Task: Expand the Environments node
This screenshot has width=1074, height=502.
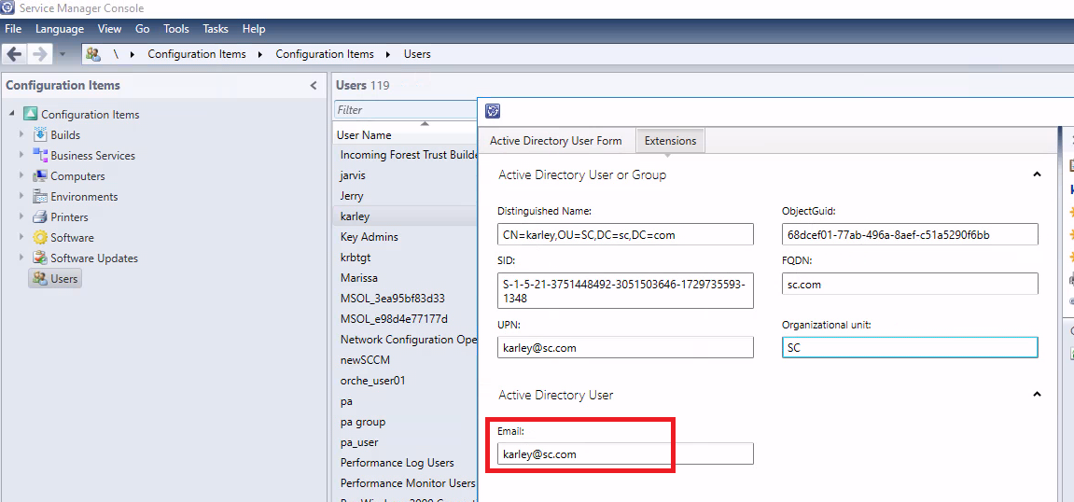Action: pos(21,197)
